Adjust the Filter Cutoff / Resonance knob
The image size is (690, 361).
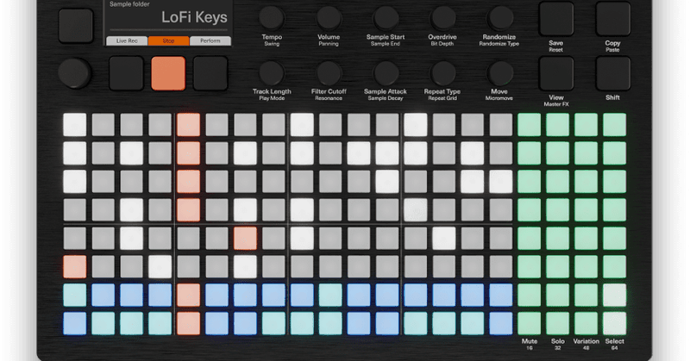[329, 73]
